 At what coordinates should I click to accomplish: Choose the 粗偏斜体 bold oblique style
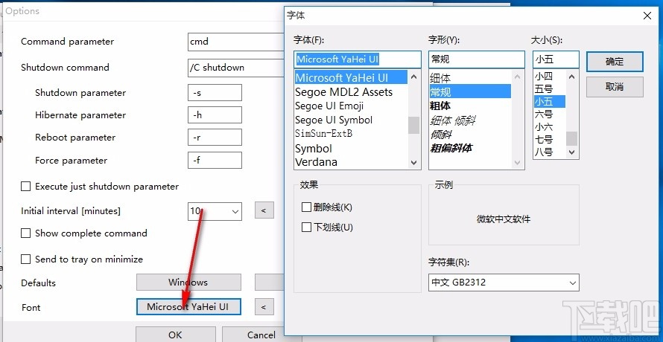click(470, 148)
